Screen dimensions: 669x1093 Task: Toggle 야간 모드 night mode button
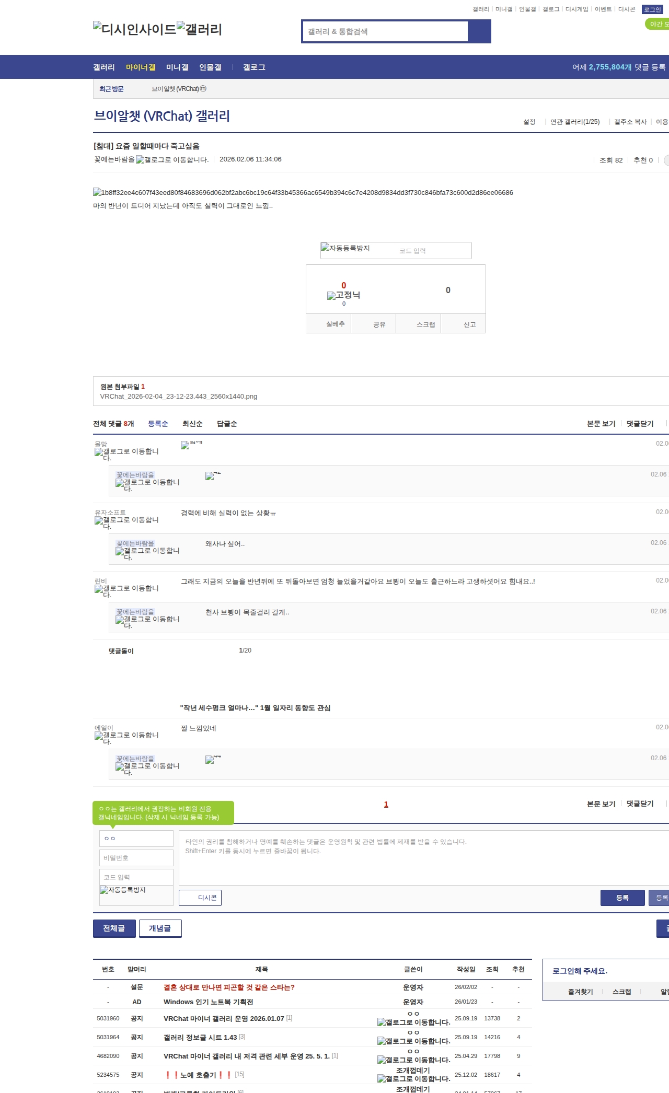tap(658, 24)
